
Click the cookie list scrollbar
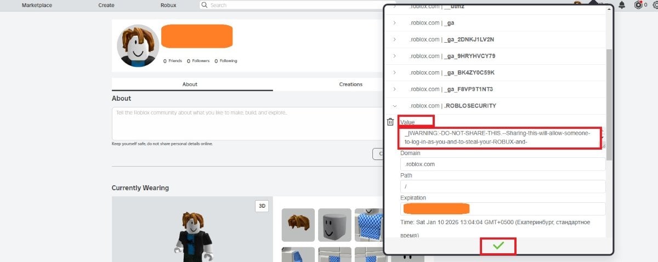point(609,104)
